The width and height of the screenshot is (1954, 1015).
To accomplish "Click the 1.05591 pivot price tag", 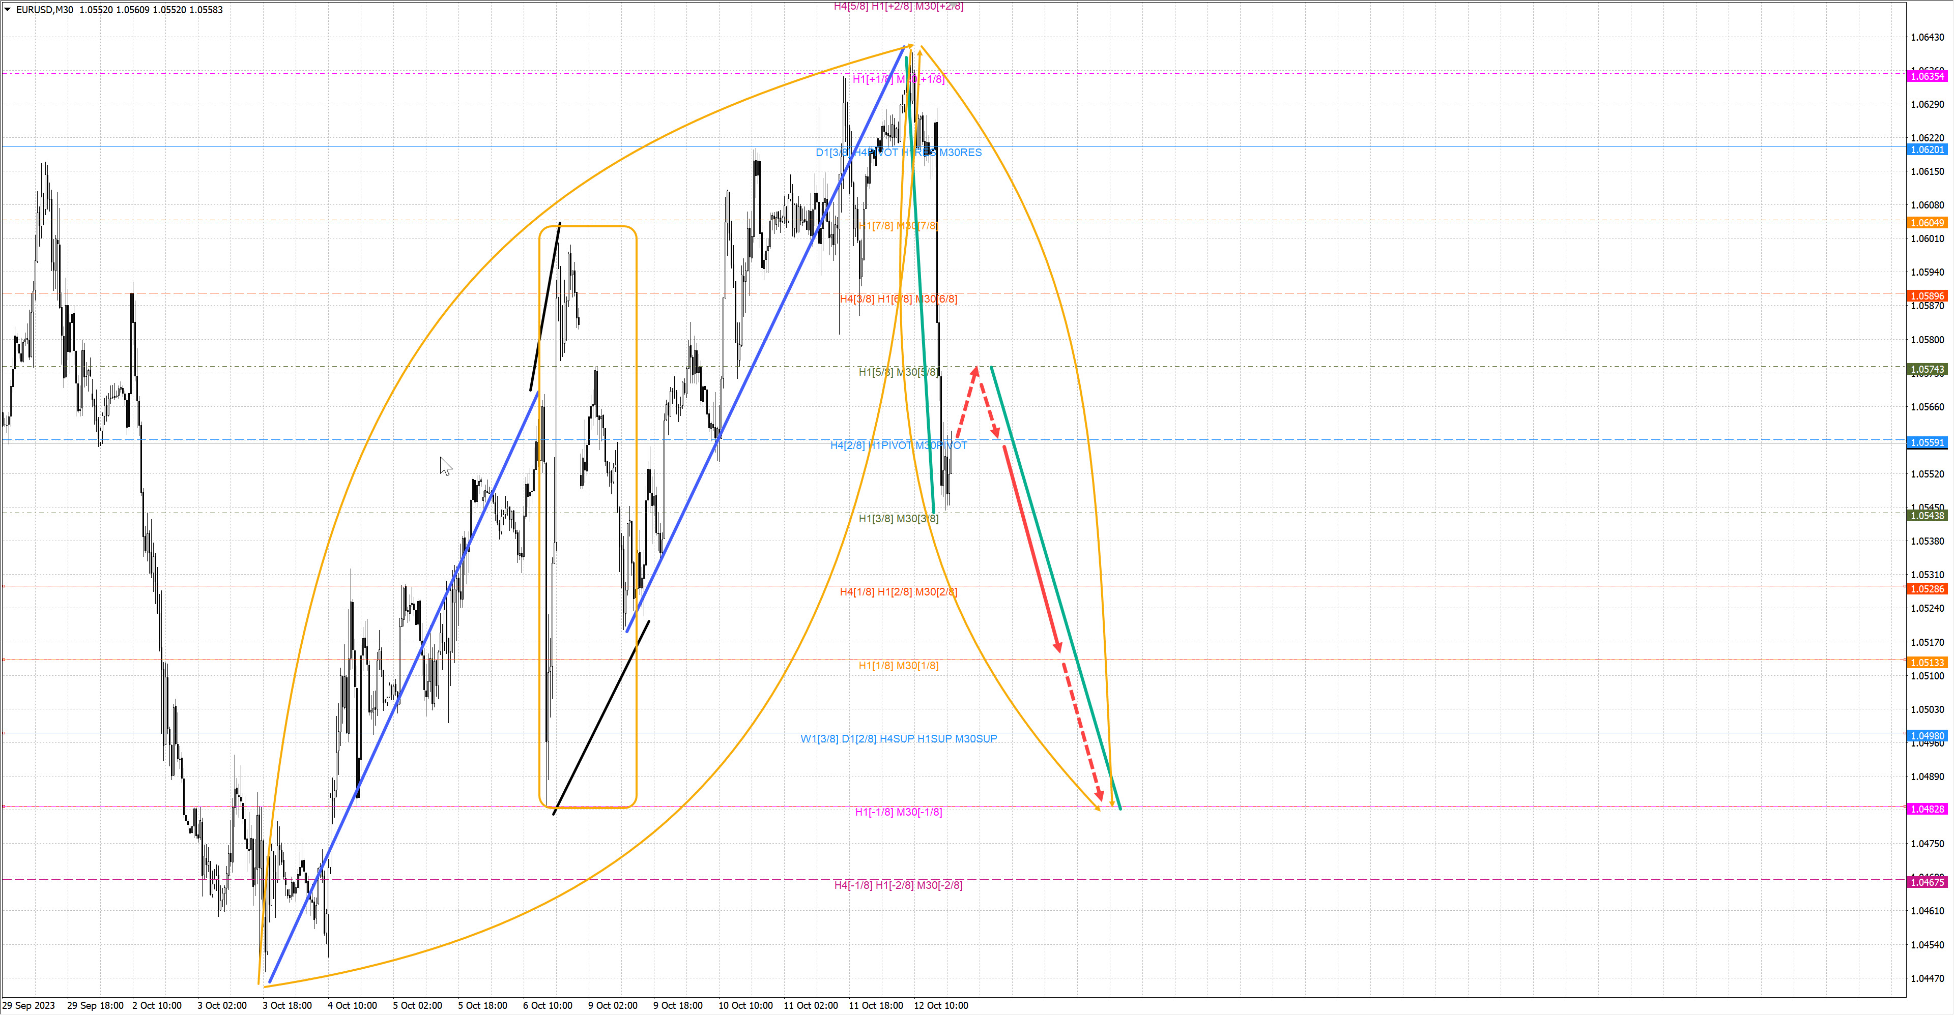I will point(1927,443).
